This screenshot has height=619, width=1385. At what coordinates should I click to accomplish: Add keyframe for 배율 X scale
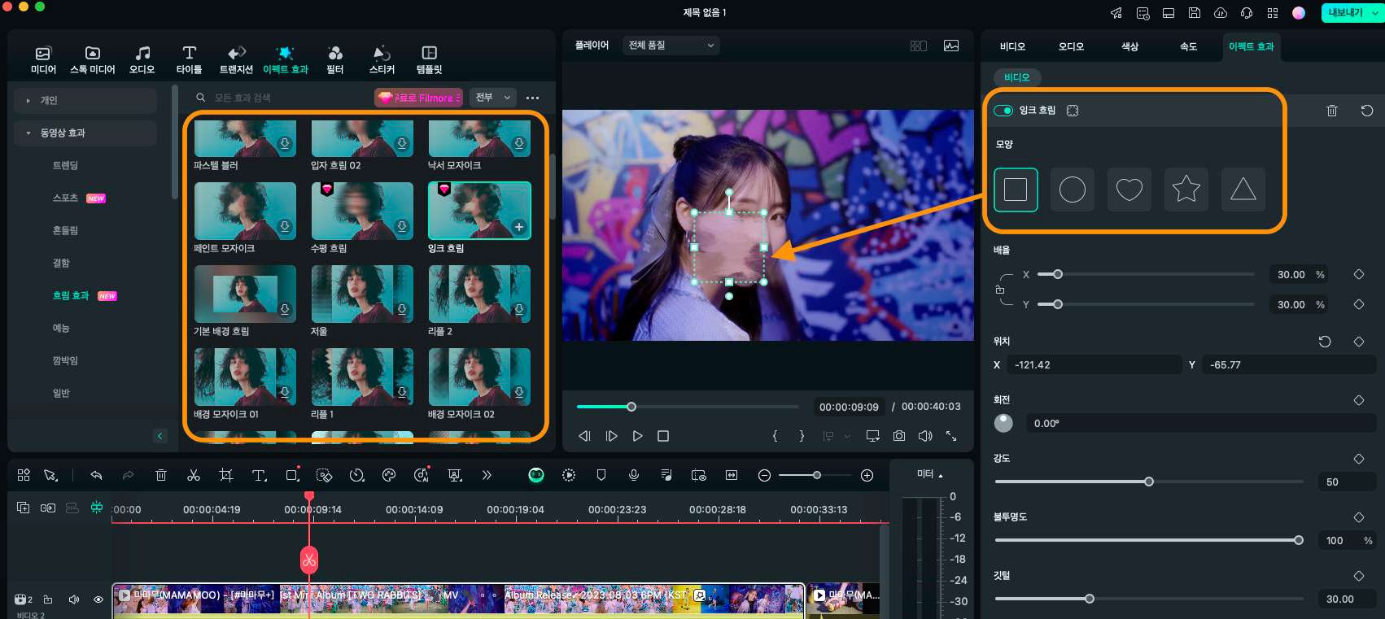1358,275
